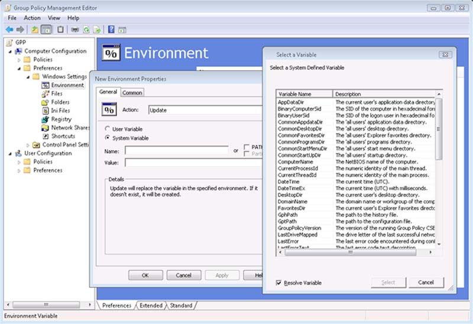The width and height of the screenshot is (473, 324).
Task: Select the ComputerName variable row
Action: 356,161
